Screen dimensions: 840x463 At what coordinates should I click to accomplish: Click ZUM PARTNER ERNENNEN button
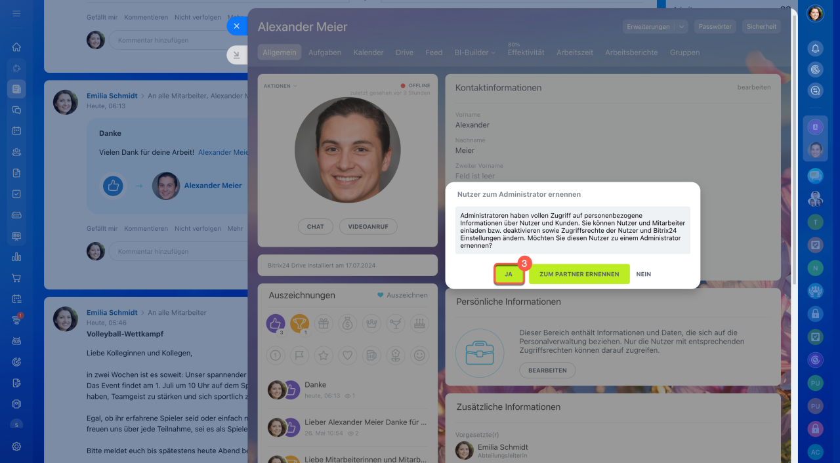tap(579, 274)
